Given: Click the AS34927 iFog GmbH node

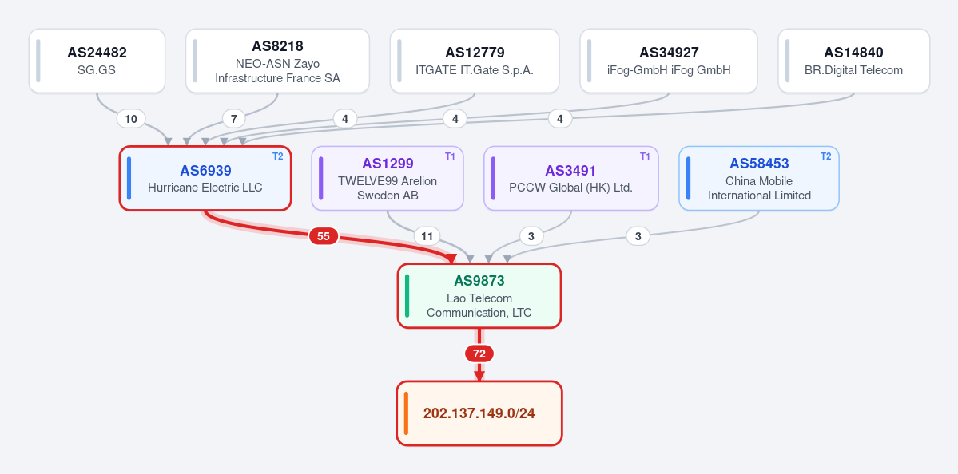Looking at the screenshot, I should (x=669, y=61).
